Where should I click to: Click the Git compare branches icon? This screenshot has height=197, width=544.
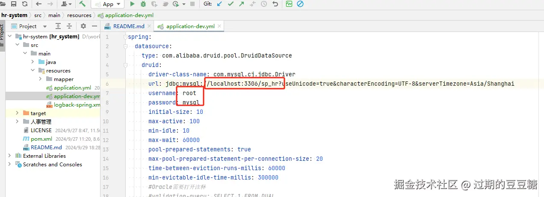[253, 4]
